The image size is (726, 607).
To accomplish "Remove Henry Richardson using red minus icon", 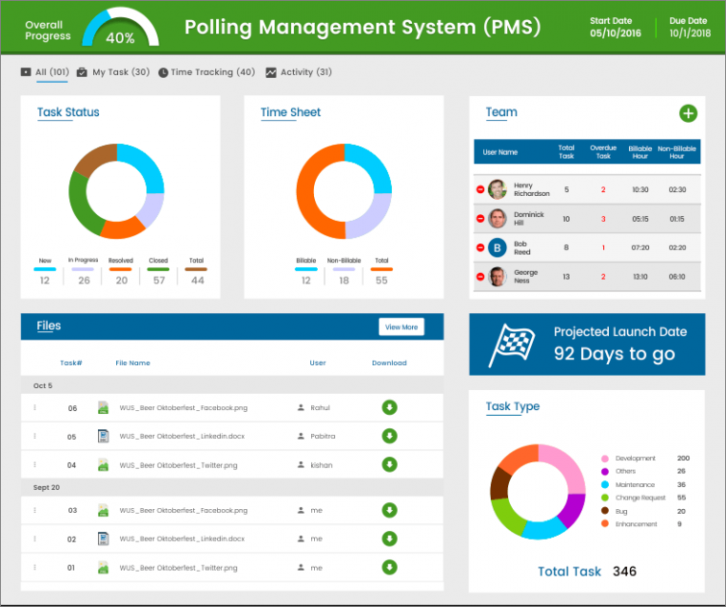I will coord(480,189).
